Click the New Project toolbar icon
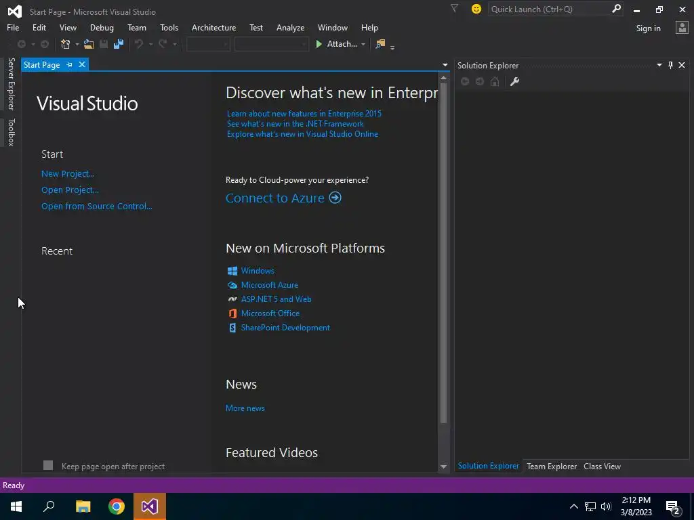The width and height of the screenshot is (694, 520). point(66,44)
